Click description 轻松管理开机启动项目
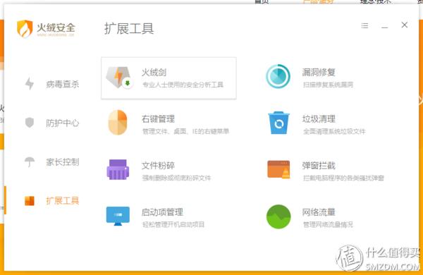423x275 pixels. (173, 224)
